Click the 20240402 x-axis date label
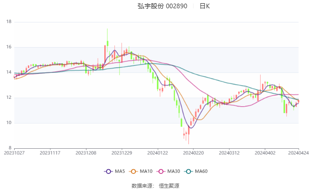The height and width of the screenshot is (189, 311). pyautogui.click(x=265, y=153)
